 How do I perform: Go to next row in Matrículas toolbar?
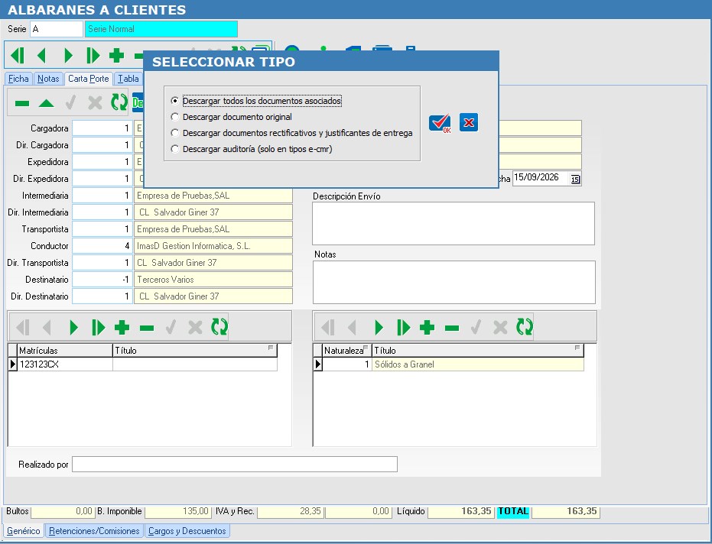73,327
